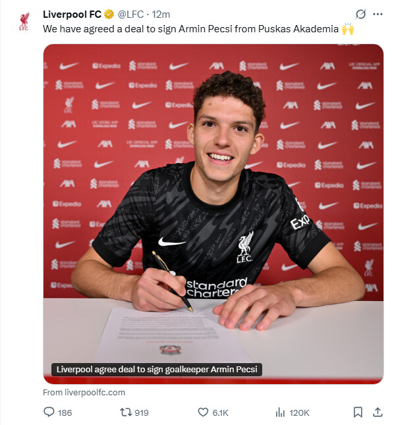Open the @LFC handle link

click(x=130, y=14)
